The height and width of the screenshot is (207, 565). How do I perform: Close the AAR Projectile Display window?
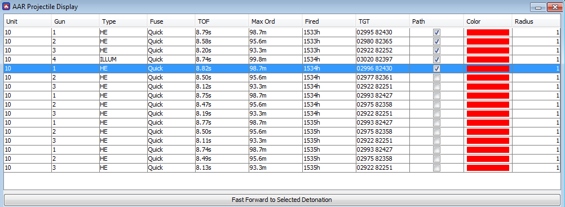coord(554,7)
